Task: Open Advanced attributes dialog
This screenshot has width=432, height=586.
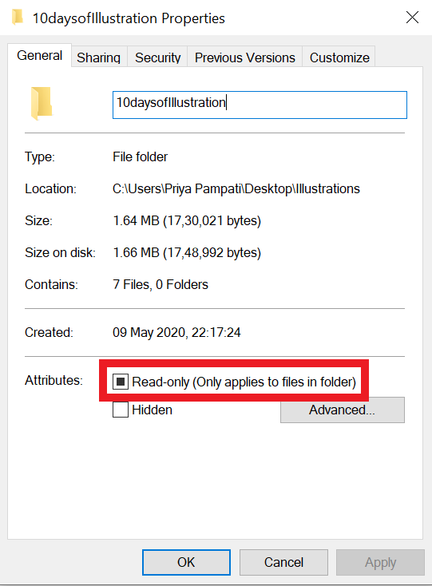Action: [343, 410]
